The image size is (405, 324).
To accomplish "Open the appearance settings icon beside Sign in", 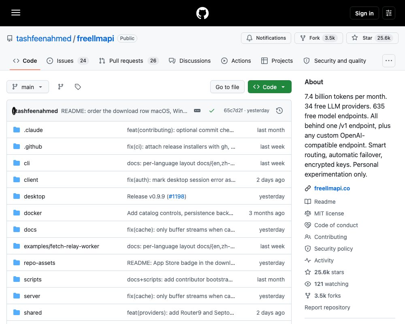I will (x=389, y=13).
